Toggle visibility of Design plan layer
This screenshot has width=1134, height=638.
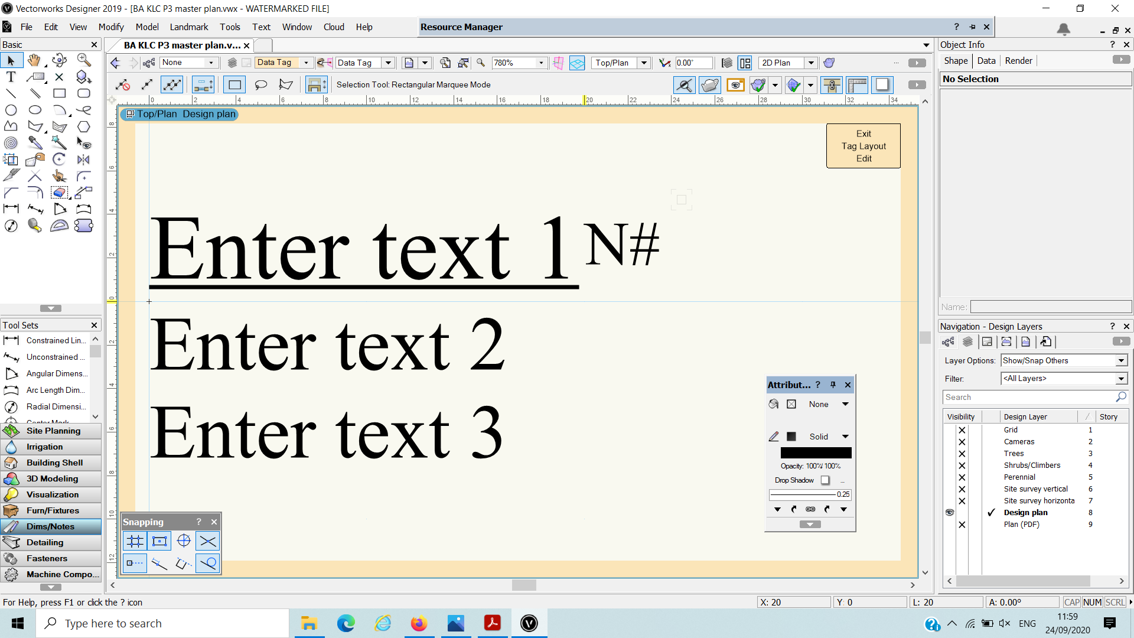click(x=950, y=513)
